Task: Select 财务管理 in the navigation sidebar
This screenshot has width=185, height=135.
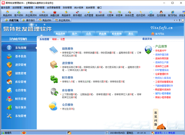Action: coord(19,99)
